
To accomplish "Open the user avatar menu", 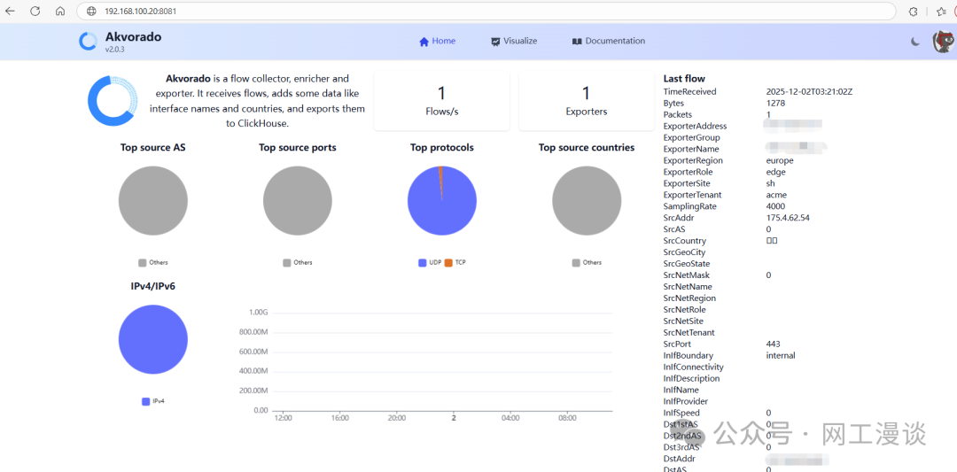I will 944,42.
